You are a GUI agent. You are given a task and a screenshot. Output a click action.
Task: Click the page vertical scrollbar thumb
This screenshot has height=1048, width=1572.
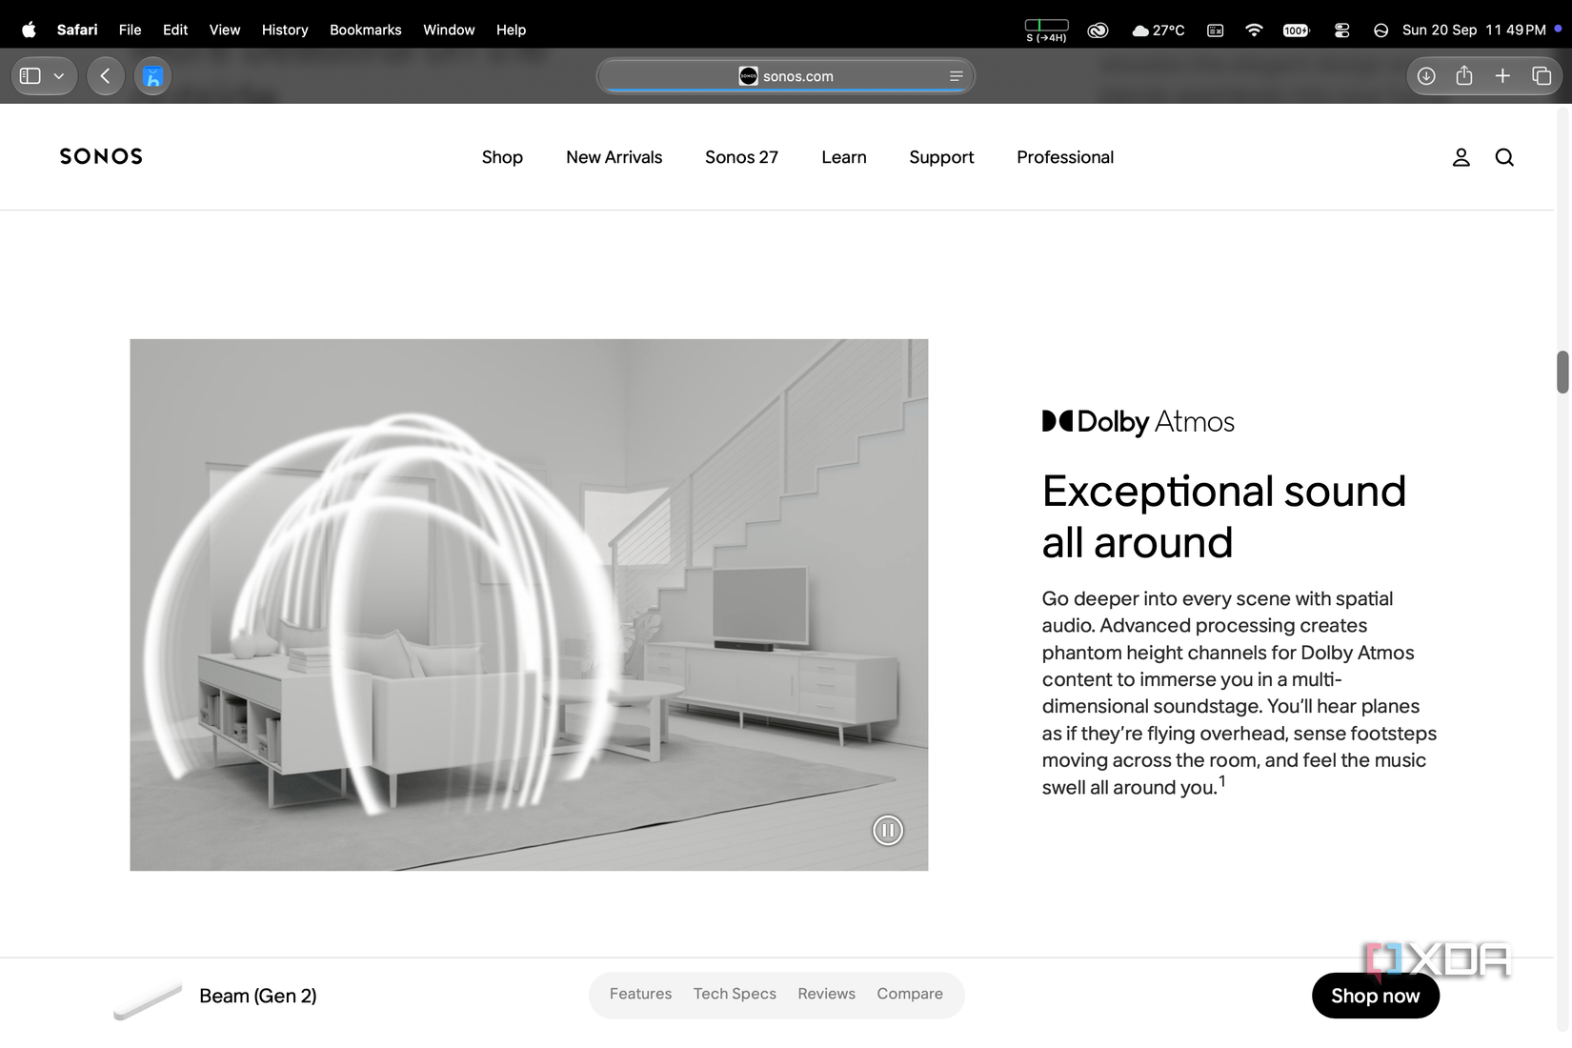coord(1562,372)
